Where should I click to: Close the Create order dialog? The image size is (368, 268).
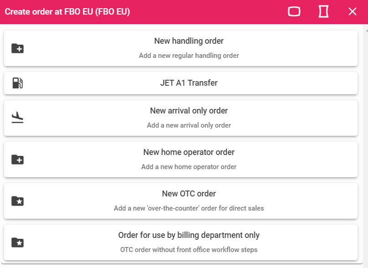click(353, 11)
